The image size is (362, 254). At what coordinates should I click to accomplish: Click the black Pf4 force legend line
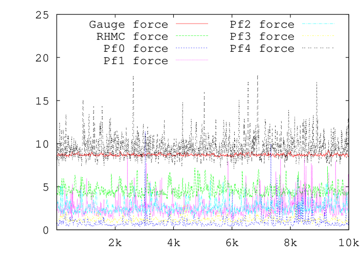click(x=318, y=48)
